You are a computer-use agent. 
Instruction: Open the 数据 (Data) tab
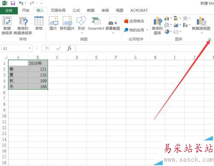[x=91, y=10]
